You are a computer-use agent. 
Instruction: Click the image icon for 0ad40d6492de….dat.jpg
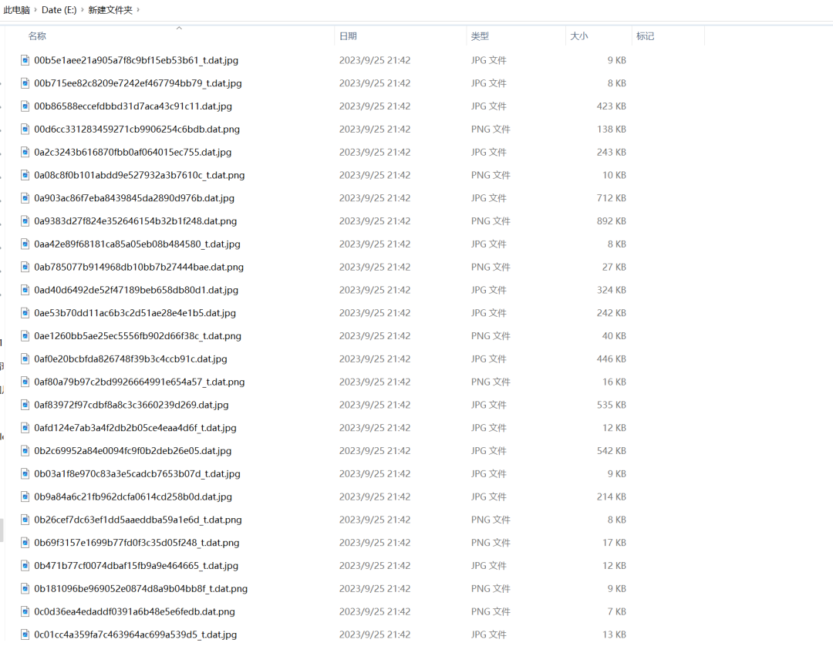coord(25,290)
